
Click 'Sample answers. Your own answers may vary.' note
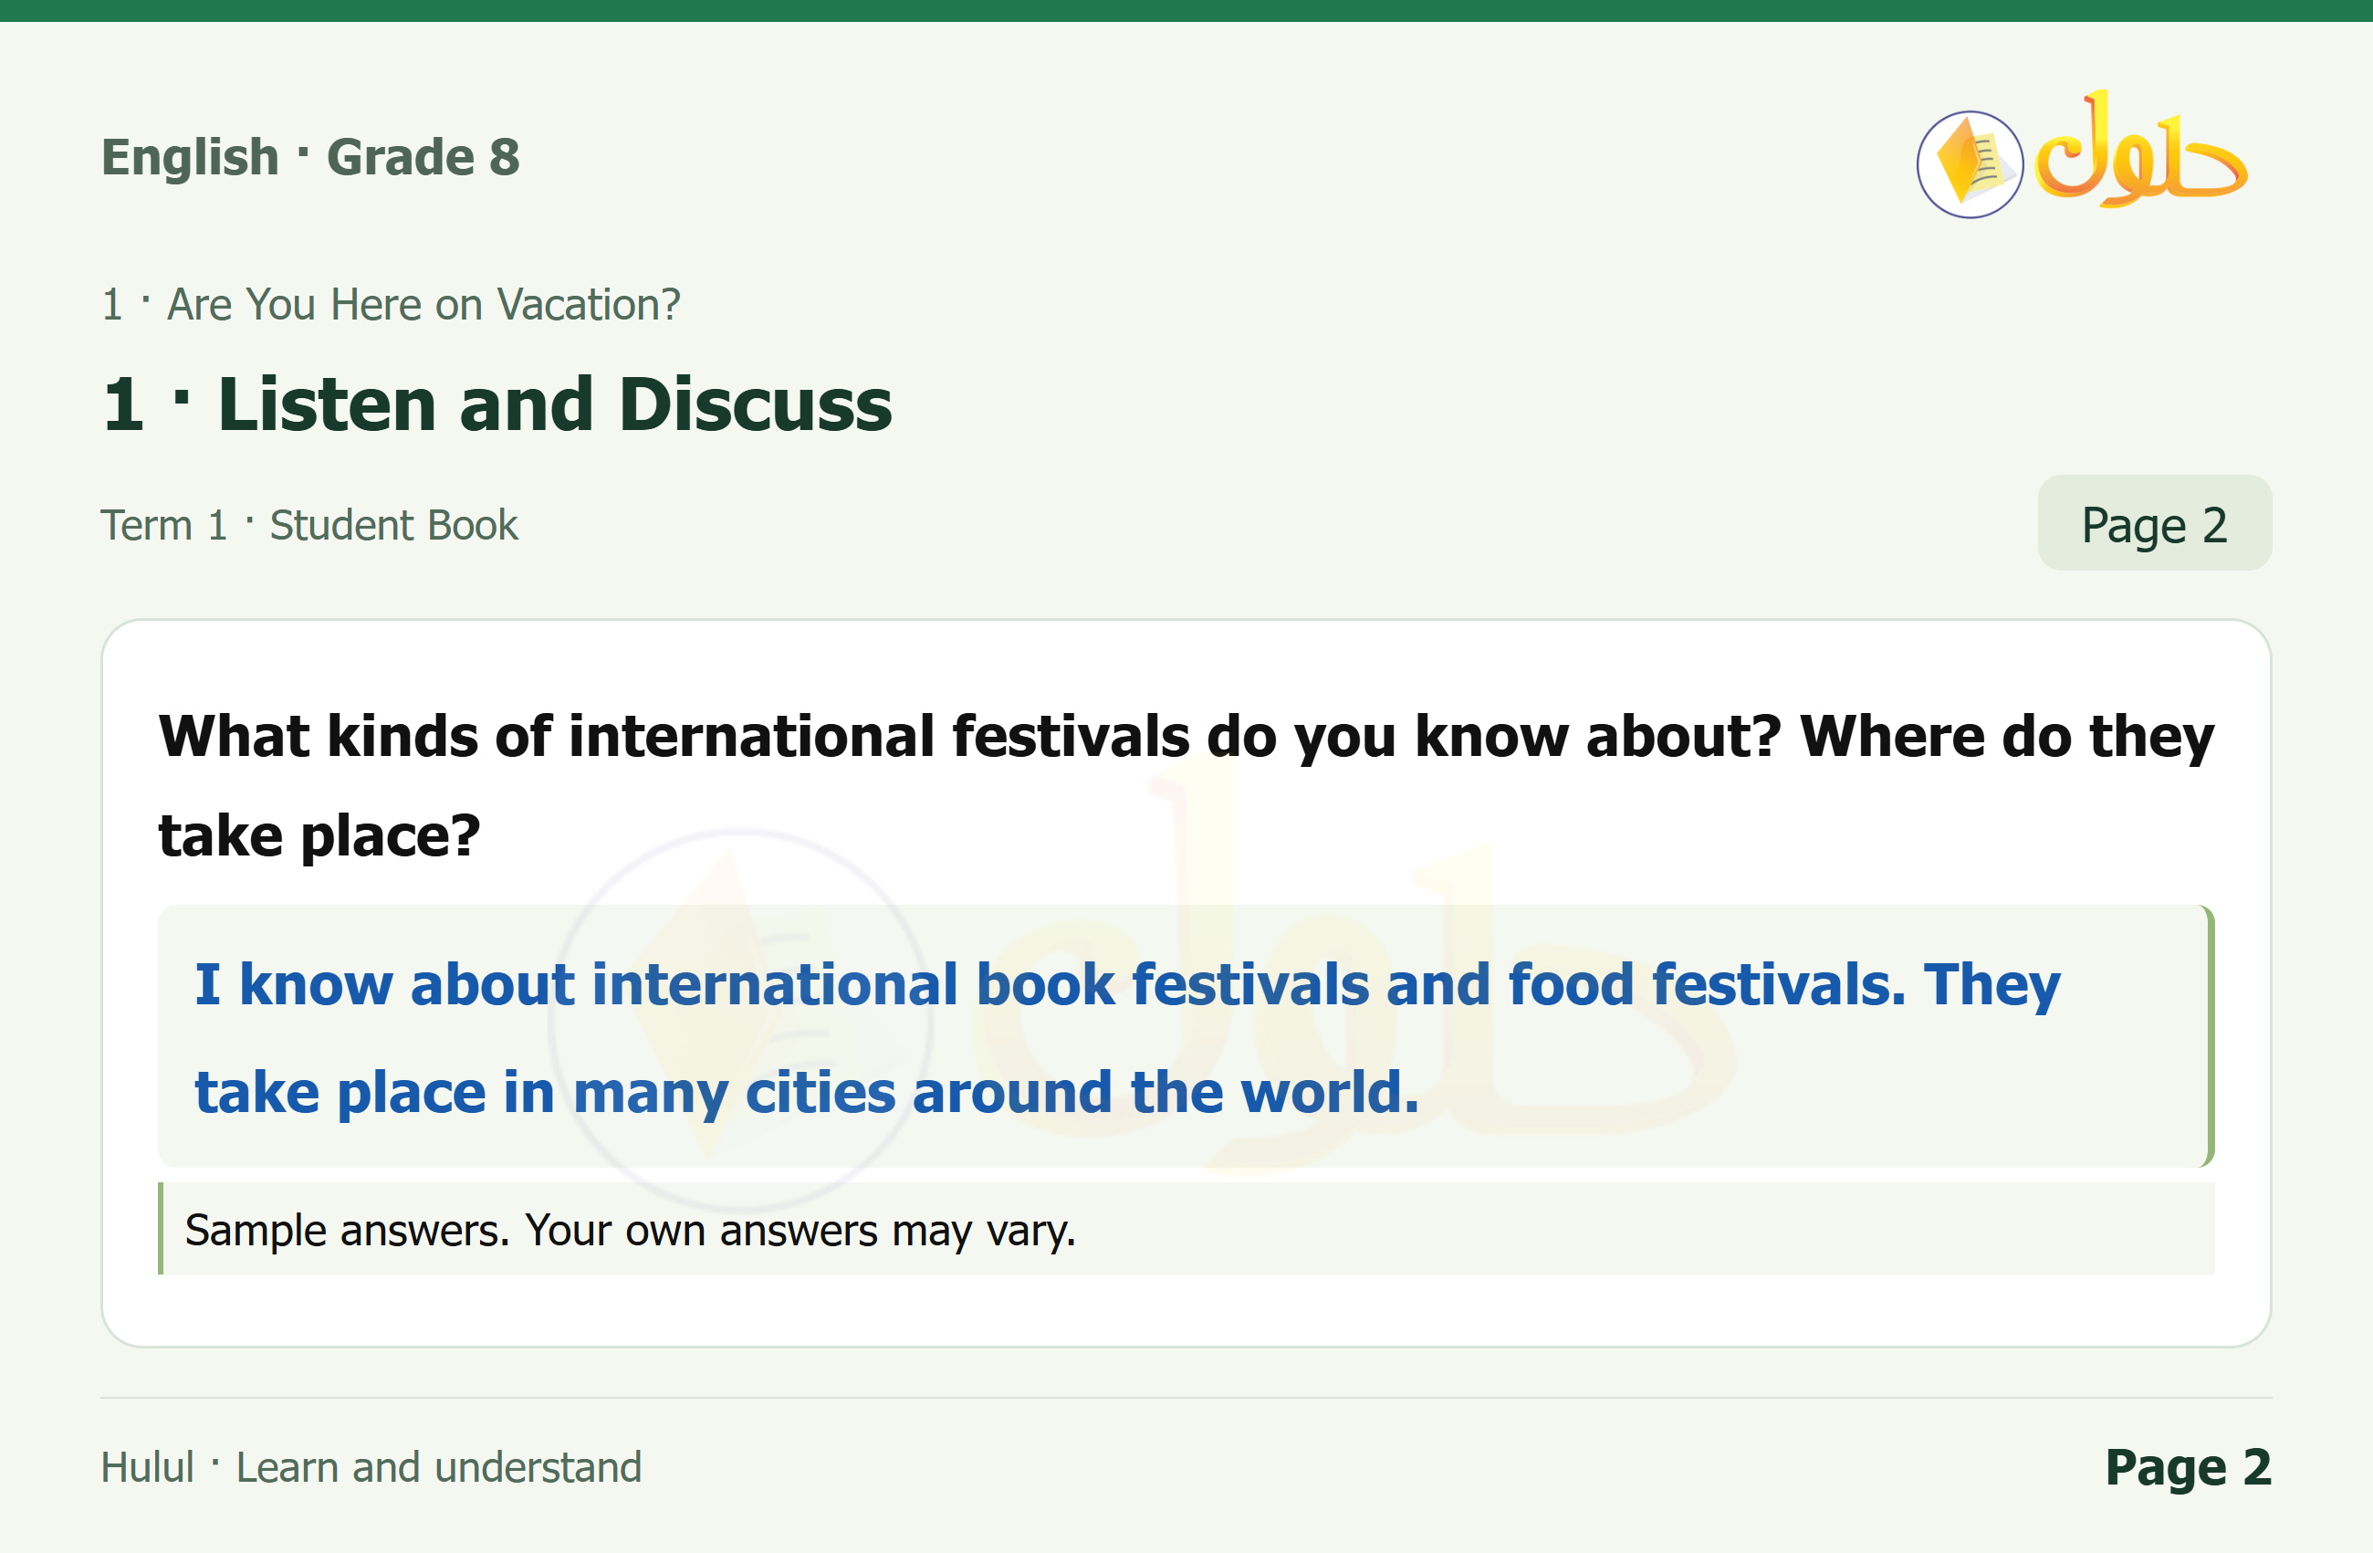(x=630, y=1230)
